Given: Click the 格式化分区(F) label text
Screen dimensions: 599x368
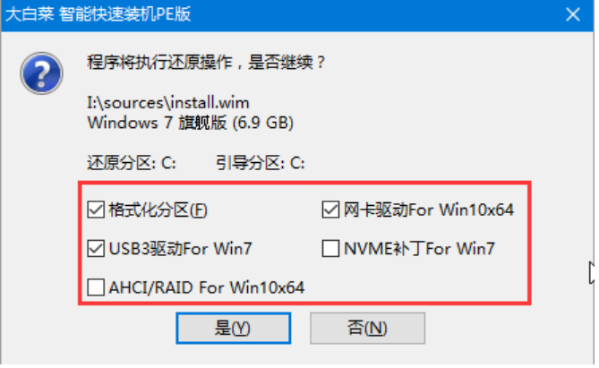Looking at the screenshot, I should pos(158,210).
